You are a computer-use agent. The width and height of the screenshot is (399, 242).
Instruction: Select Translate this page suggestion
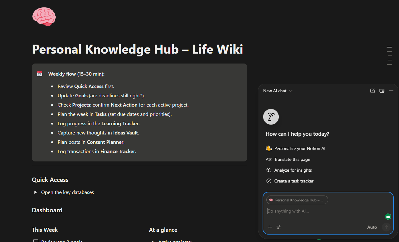[x=292, y=159]
